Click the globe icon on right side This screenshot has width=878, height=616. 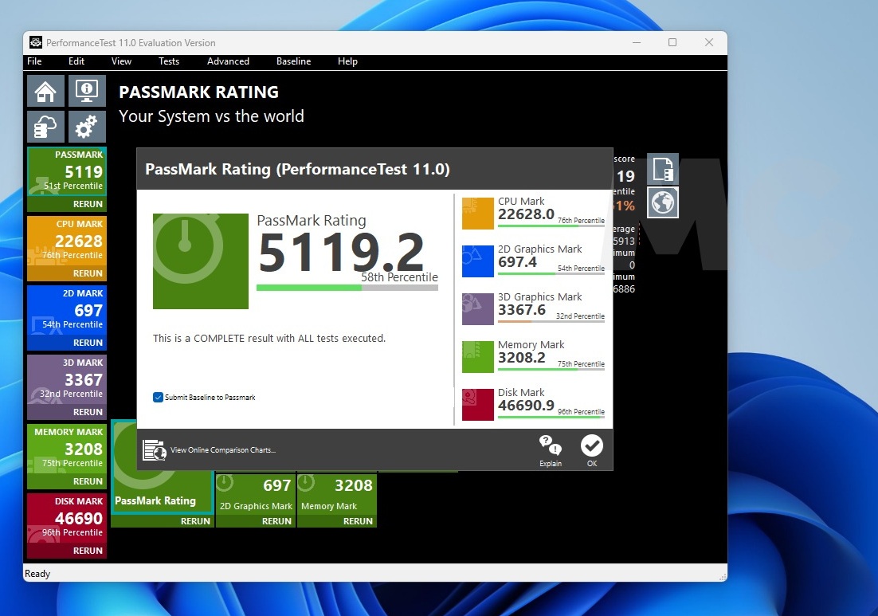pos(662,202)
